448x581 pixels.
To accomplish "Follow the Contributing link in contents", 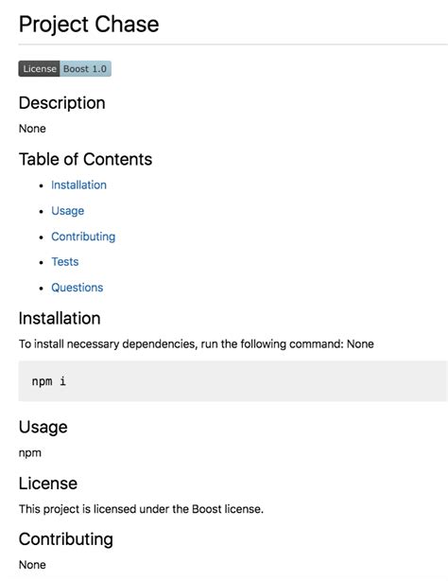I will click(83, 237).
